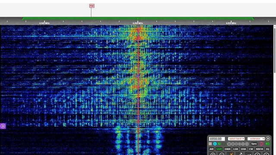The width and height of the screenshot is (276, 155).
Task: Select LSB demodulation mode
Action: pos(235,149)
